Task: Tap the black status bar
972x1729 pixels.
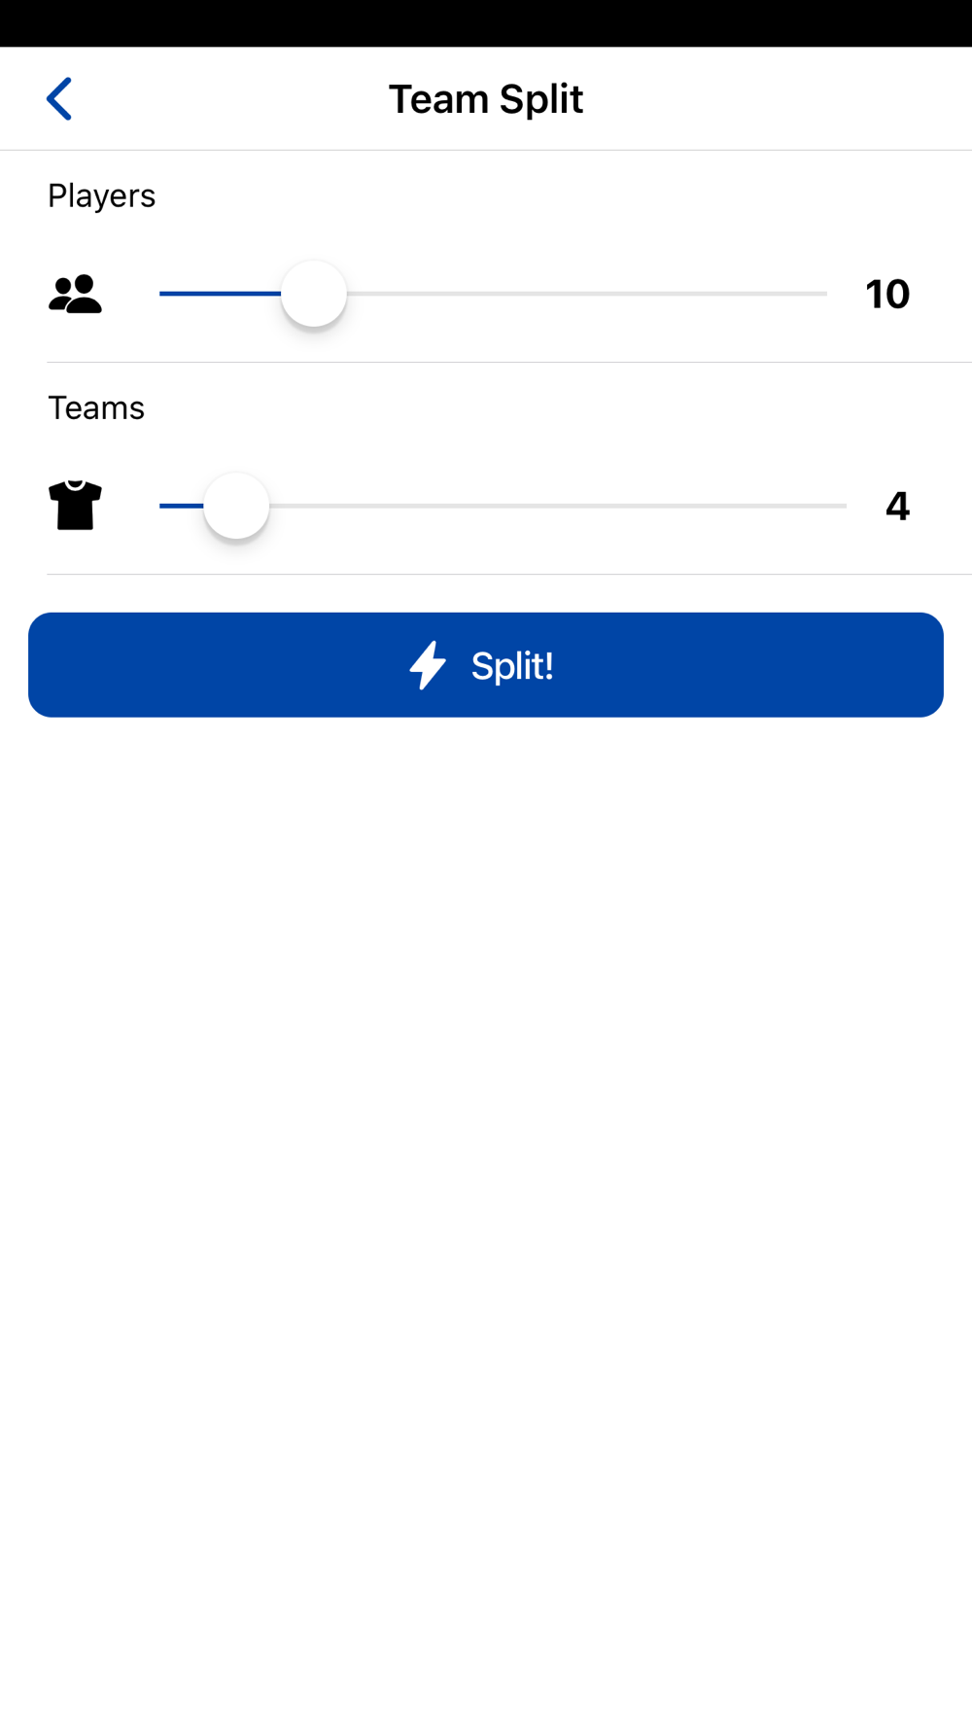Action: point(486,23)
